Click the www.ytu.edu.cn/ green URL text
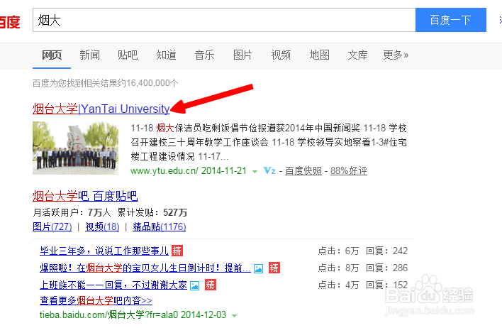The height and width of the screenshot is (328, 502). coord(164,170)
